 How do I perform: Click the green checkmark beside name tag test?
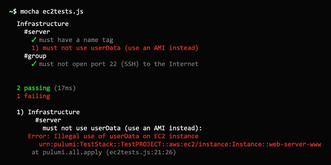point(34,40)
